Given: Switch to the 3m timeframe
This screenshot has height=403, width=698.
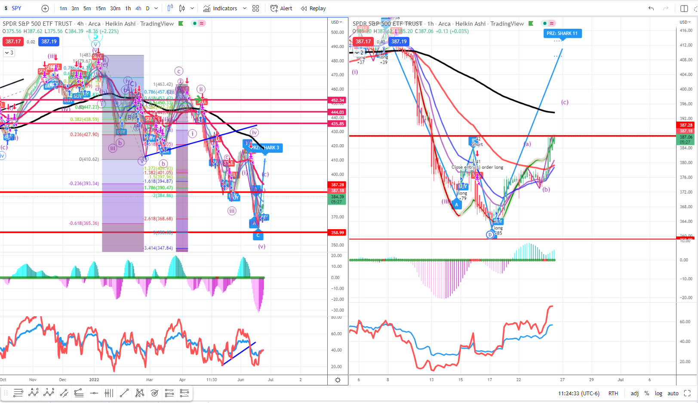Looking at the screenshot, I should pyautogui.click(x=75, y=8).
